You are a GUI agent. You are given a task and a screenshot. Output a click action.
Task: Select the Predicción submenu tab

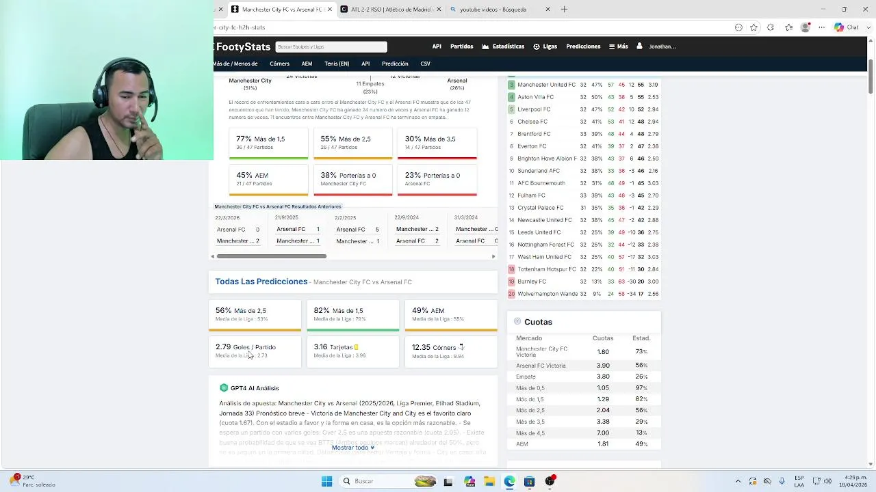pyautogui.click(x=395, y=64)
